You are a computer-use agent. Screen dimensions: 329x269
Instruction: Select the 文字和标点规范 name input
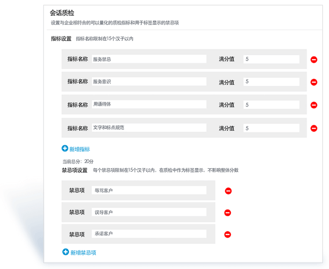pyautogui.click(x=149, y=127)
